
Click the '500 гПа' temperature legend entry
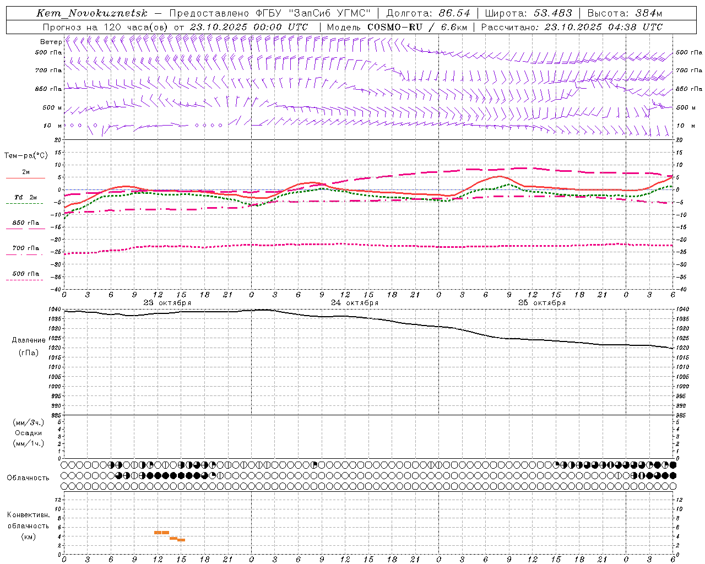coord(26,274)
